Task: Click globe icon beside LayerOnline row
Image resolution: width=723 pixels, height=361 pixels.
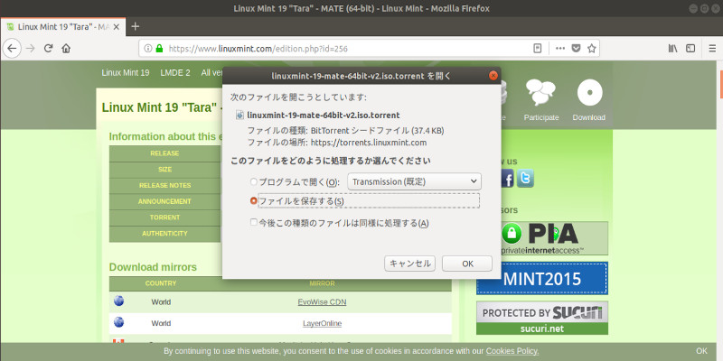Action: [x=119, y=322]
